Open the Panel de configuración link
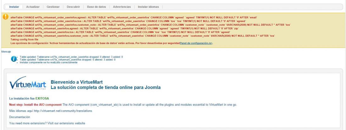The image size is (346, 130). point(196,43)
